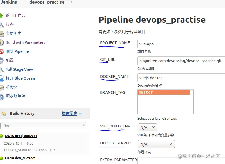Open the VUE_BUILD_ENV dropdown
This screenshot has height=164, width=225.
pyautogui.click(x=147, y=127)
